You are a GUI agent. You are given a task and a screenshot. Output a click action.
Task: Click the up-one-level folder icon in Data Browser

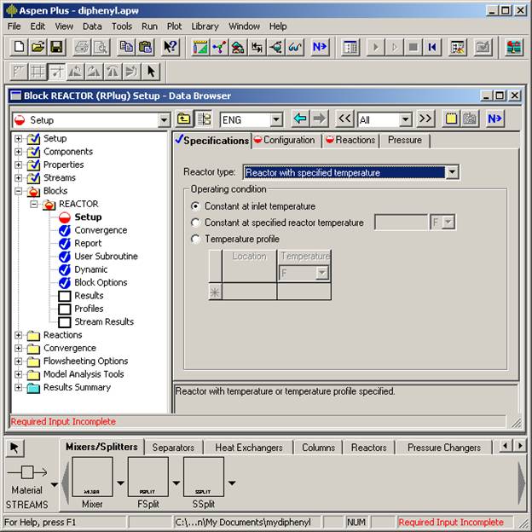[184, 119]
